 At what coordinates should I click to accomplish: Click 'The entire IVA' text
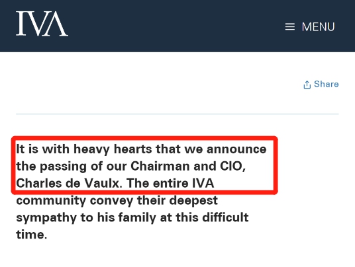coord(170,183)
